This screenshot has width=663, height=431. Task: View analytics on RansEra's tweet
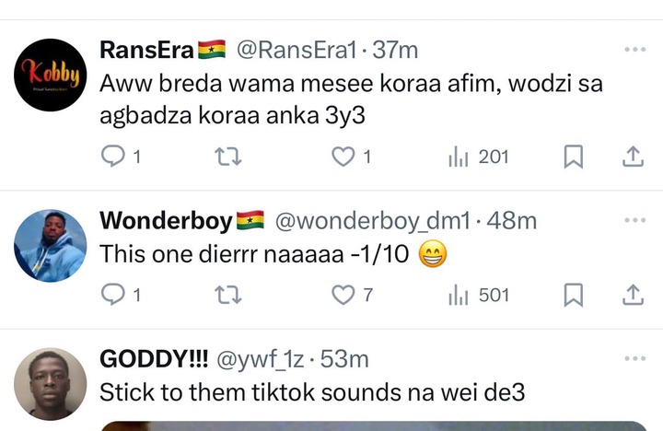pyautogui.click(x=458, y=157)
